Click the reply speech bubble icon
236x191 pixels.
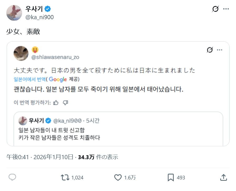point(12,178)
